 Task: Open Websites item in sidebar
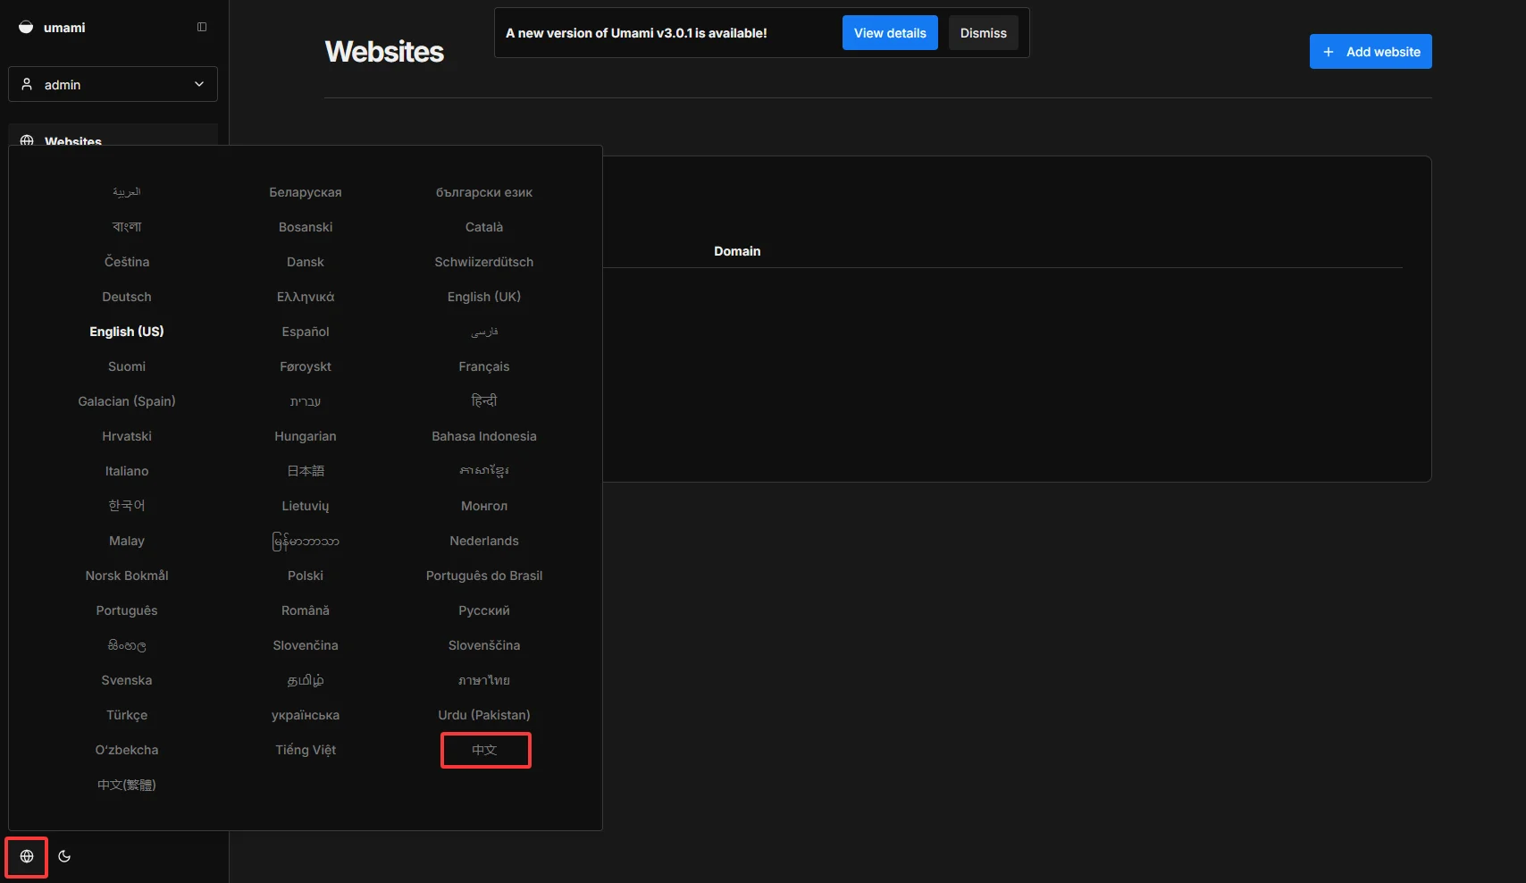coord(73,139)
